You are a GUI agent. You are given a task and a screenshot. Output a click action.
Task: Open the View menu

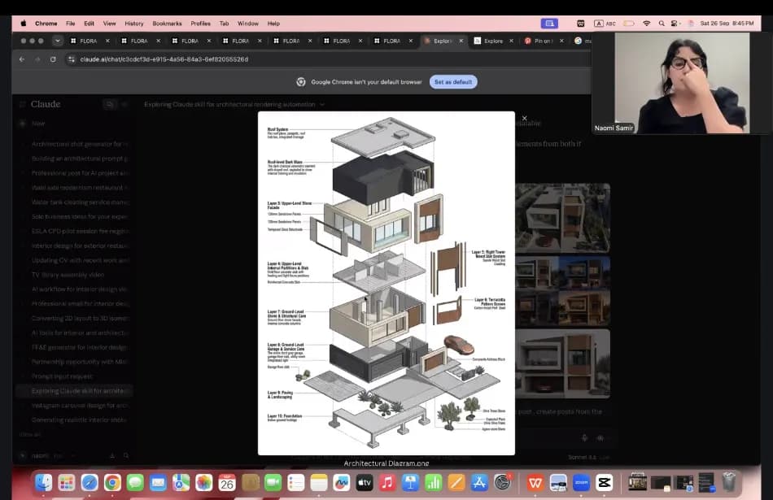110,23
